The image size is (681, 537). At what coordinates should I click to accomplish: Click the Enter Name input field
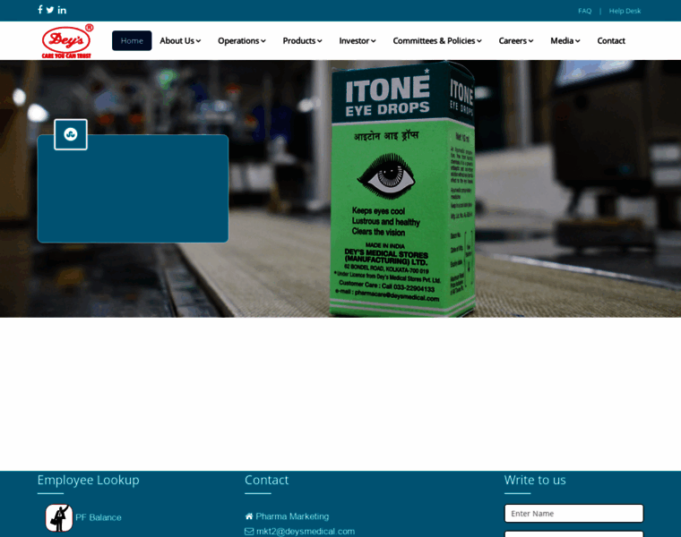click(x=573, y=513)
